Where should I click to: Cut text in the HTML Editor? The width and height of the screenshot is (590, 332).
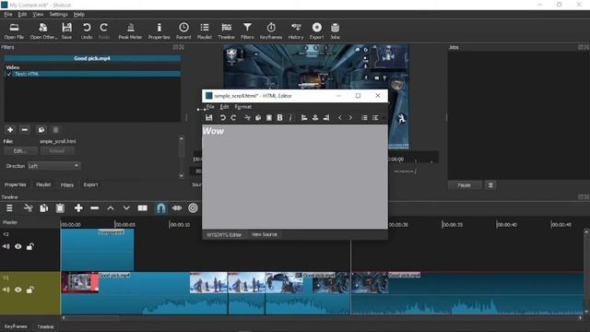pos(247,118)
